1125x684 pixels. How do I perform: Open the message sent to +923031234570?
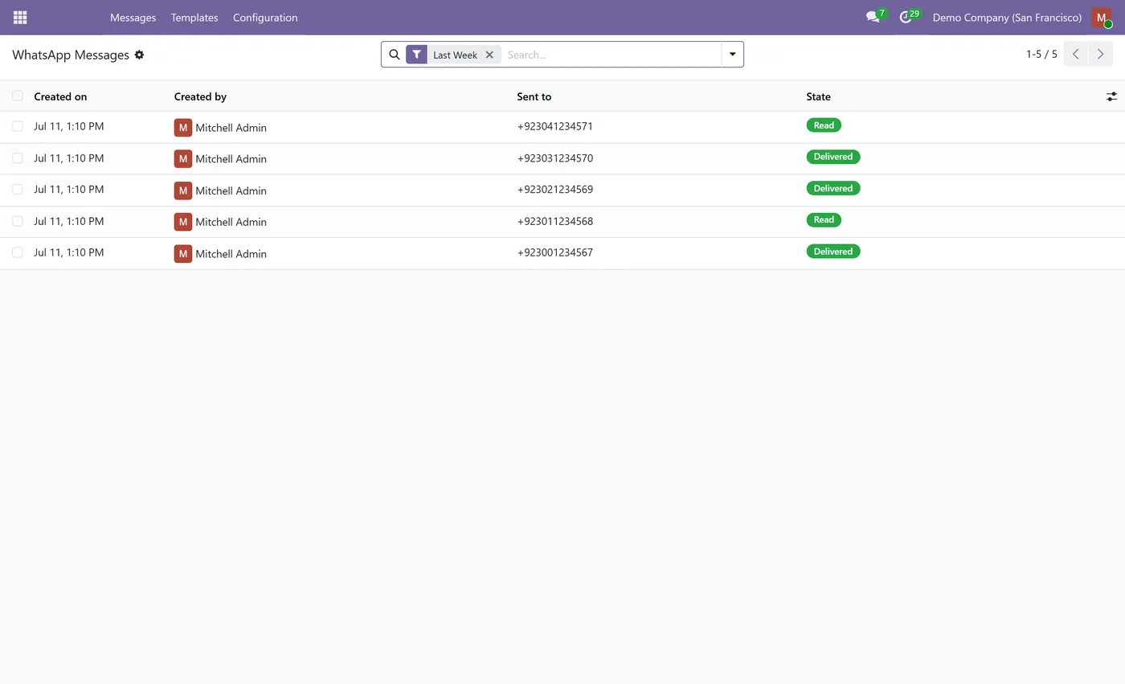[555, 158]
